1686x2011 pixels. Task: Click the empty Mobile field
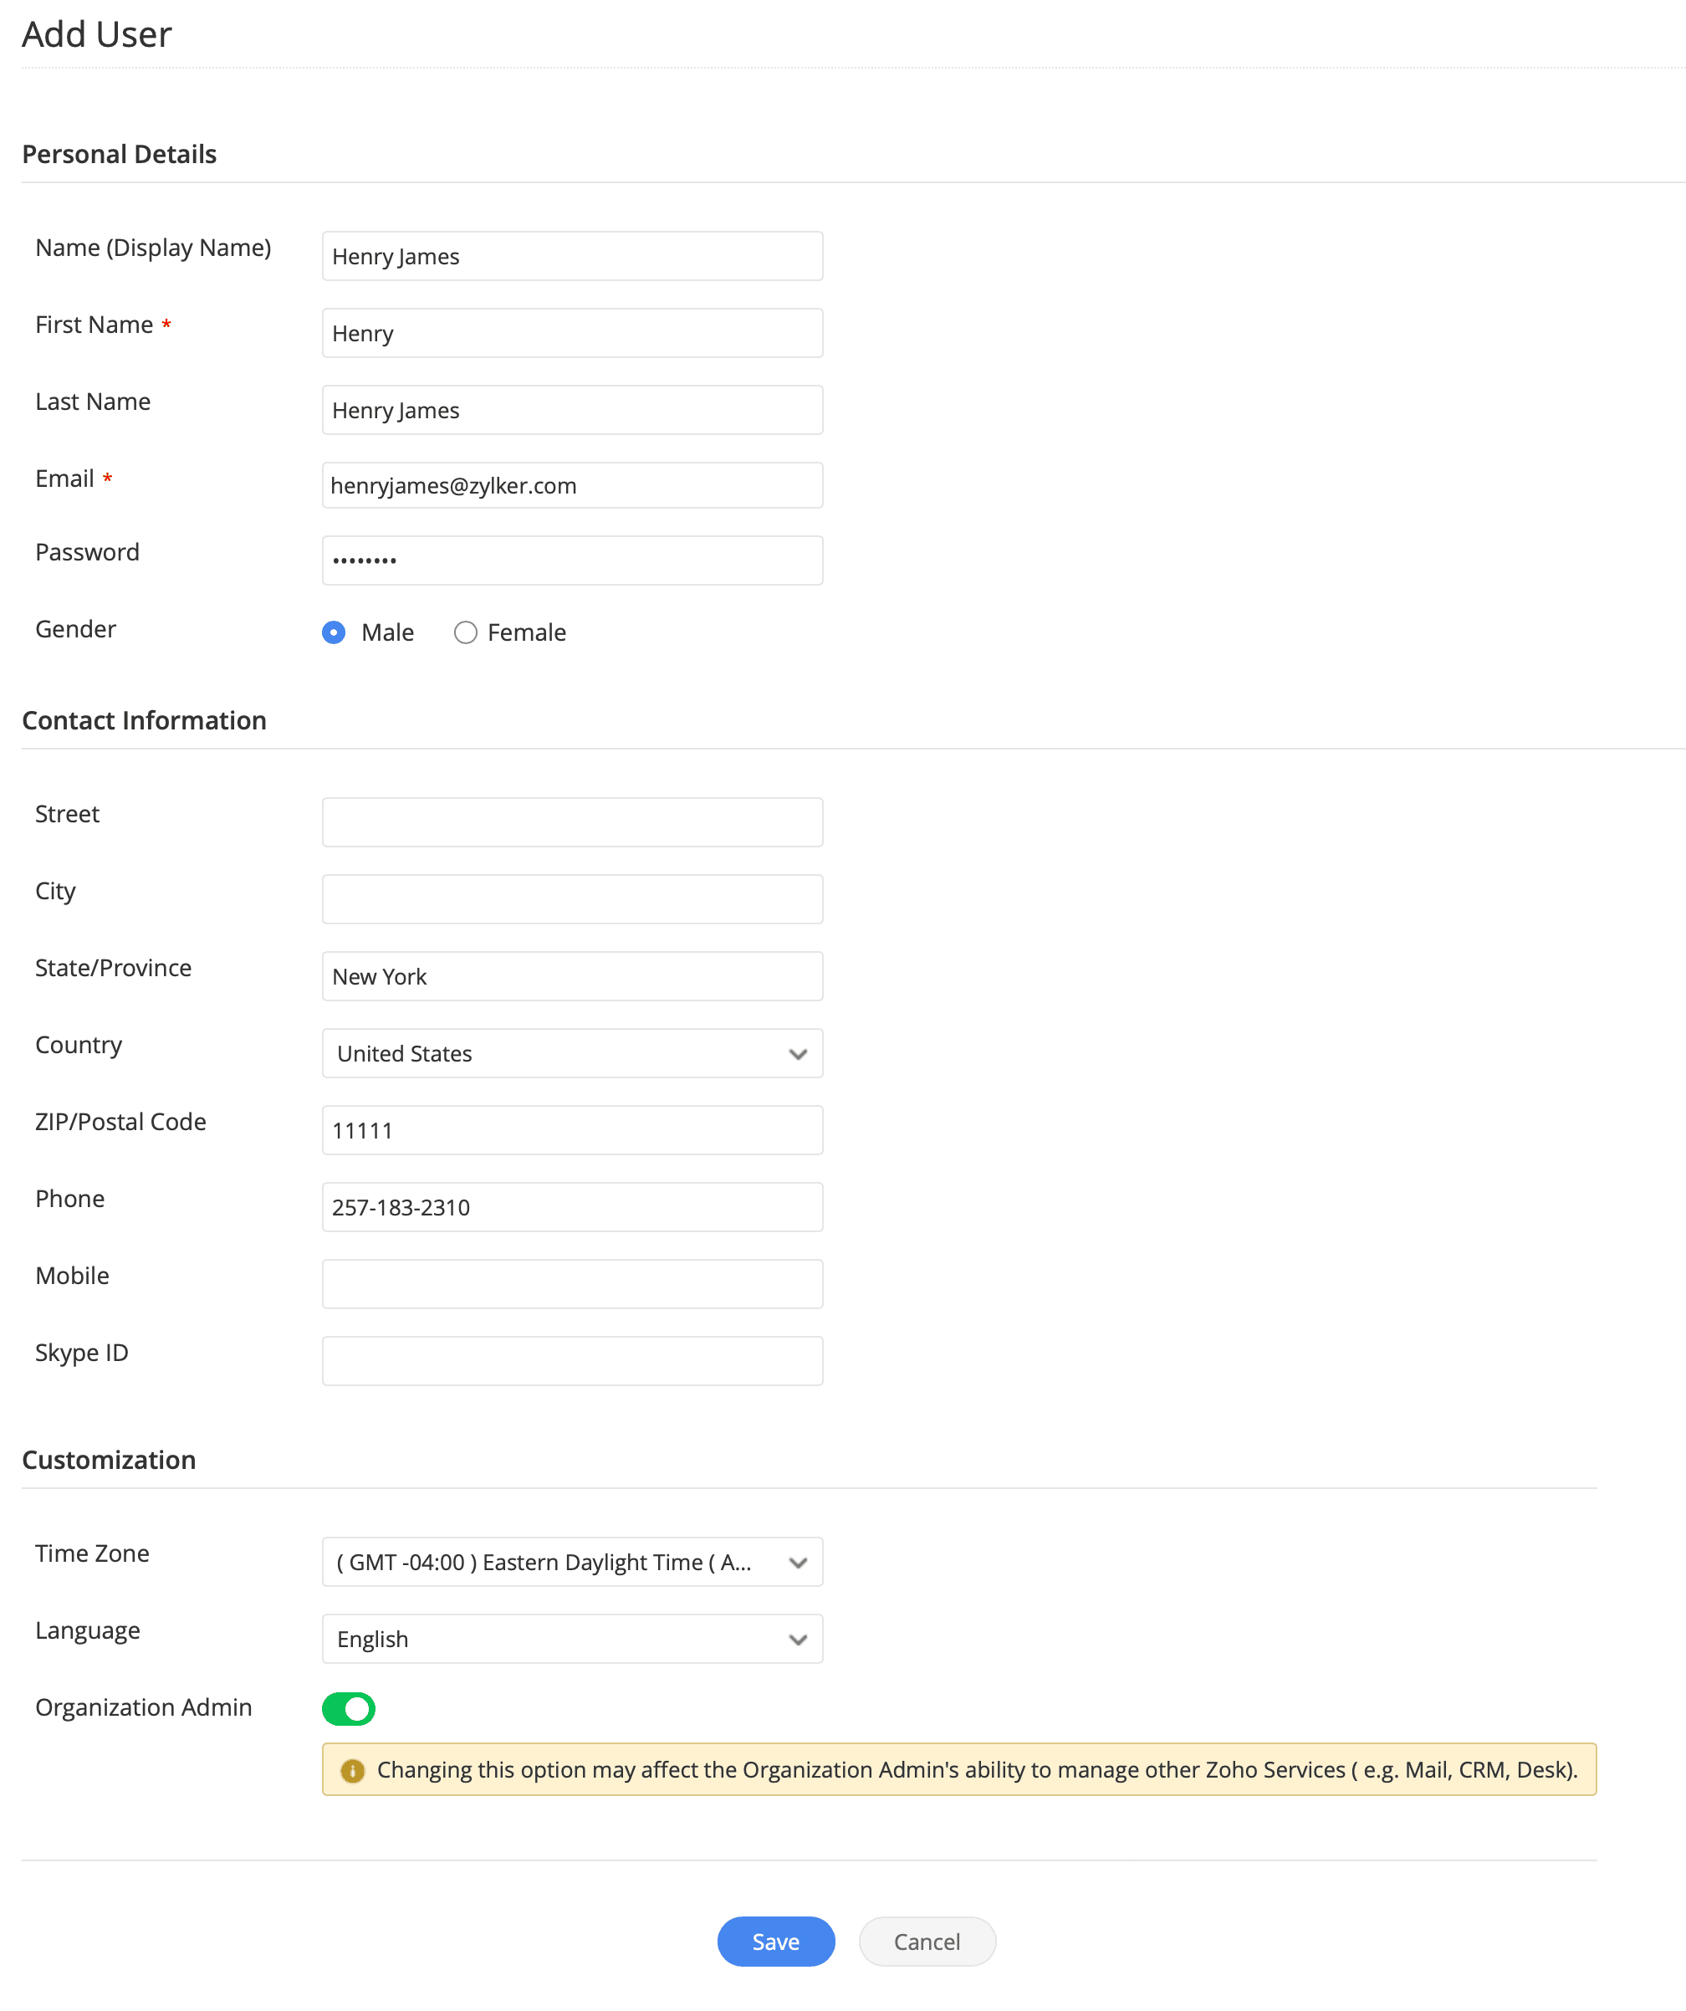tap(571, 1284)
